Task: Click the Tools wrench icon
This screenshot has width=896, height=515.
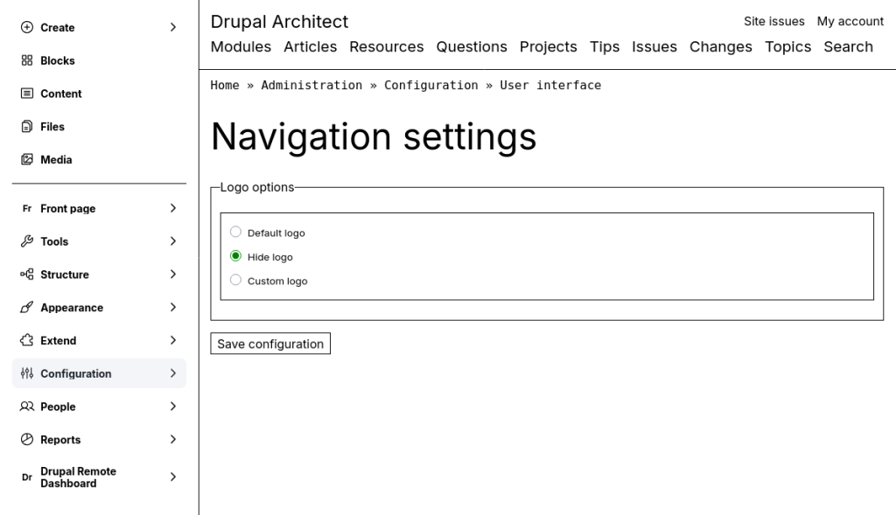Action: [x=27, y=241]
